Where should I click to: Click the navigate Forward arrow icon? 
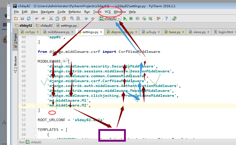93,18
